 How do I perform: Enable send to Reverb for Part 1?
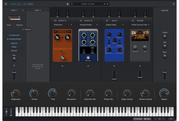14,51
